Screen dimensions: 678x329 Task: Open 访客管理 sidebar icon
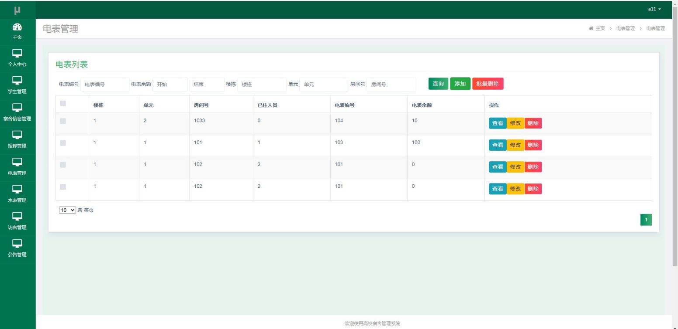pyautogui.click(x=17, y=216)
